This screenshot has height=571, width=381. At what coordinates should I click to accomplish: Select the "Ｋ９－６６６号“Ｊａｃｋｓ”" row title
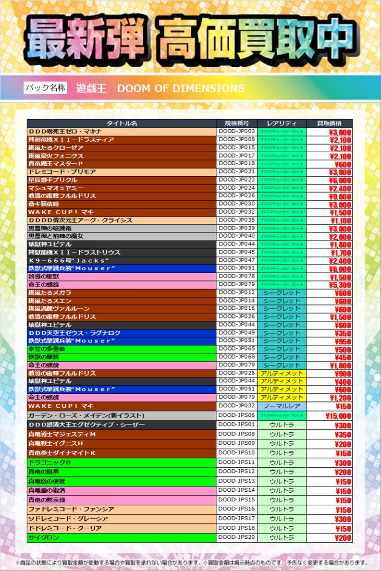tap(122, 261)
